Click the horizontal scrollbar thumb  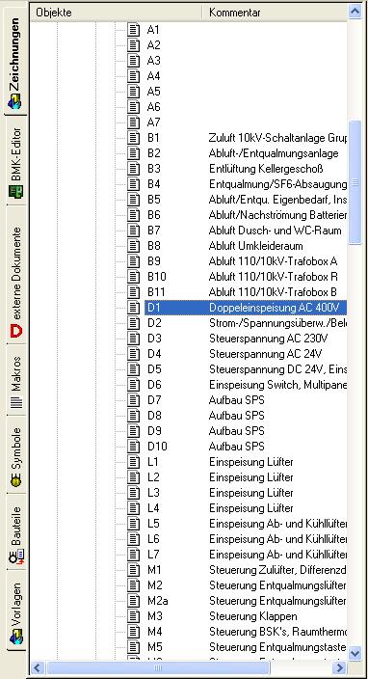pyautogui.click(x=158, y=667)
